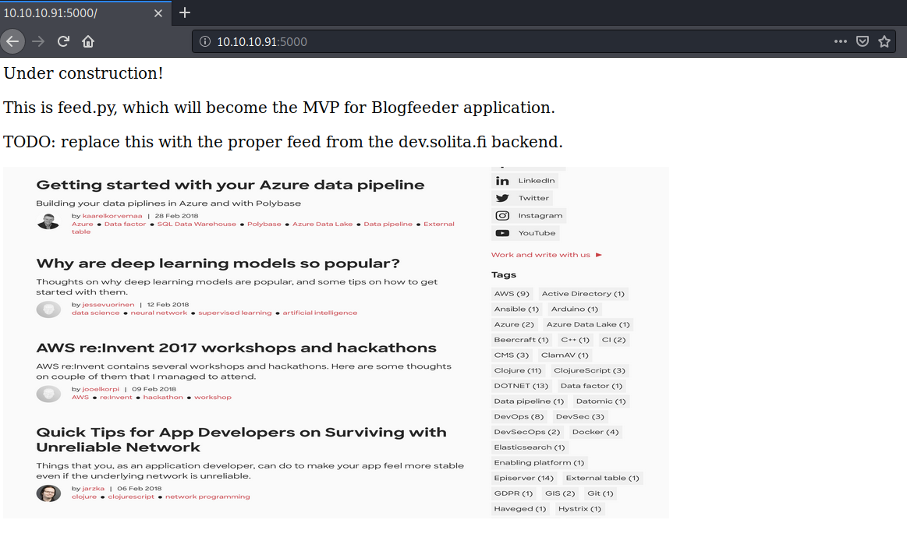
Task: Click the browser back arrow button
Action: coord(12,41)
